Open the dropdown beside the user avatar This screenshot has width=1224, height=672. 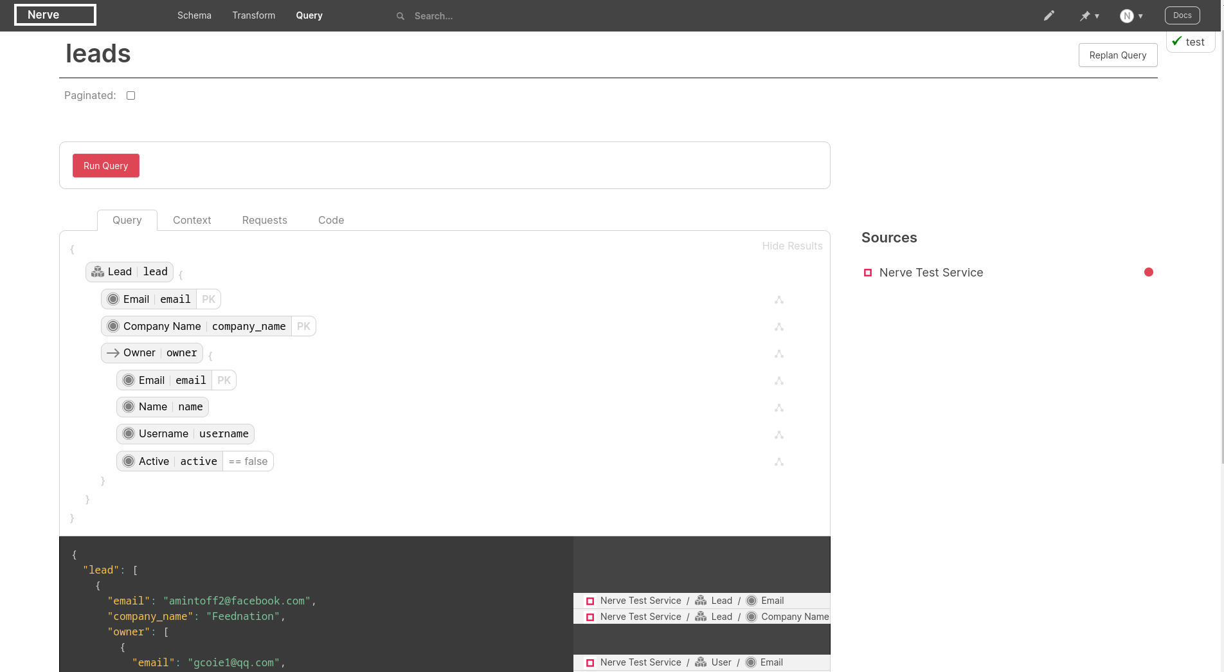(1142, 16)
